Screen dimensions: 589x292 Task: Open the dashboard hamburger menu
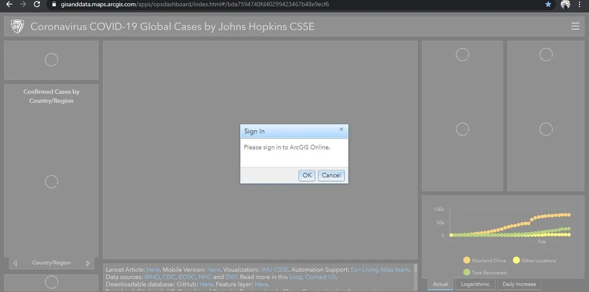click(x=575, y=26)
